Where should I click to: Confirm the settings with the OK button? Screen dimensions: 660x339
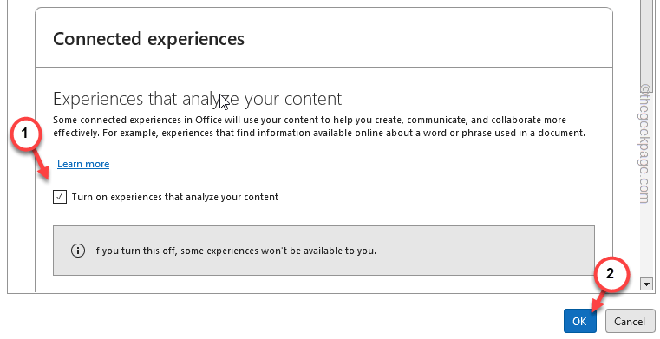coord(580,322)
